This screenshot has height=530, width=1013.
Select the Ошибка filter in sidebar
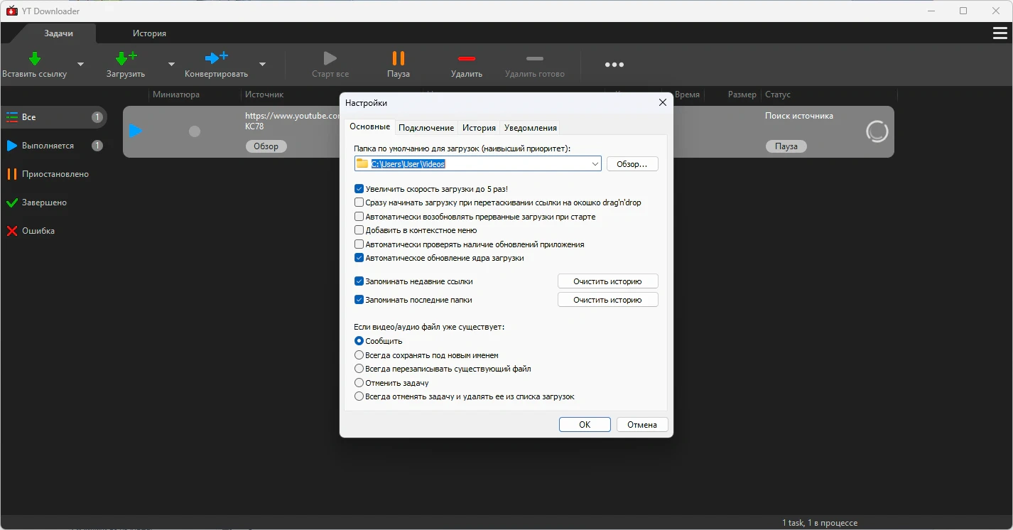pyautogui.click(x=38, y=231)
